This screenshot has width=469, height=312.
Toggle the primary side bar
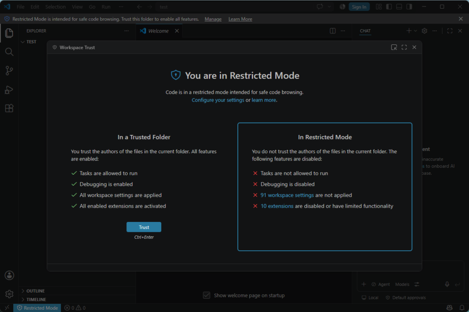389,6
